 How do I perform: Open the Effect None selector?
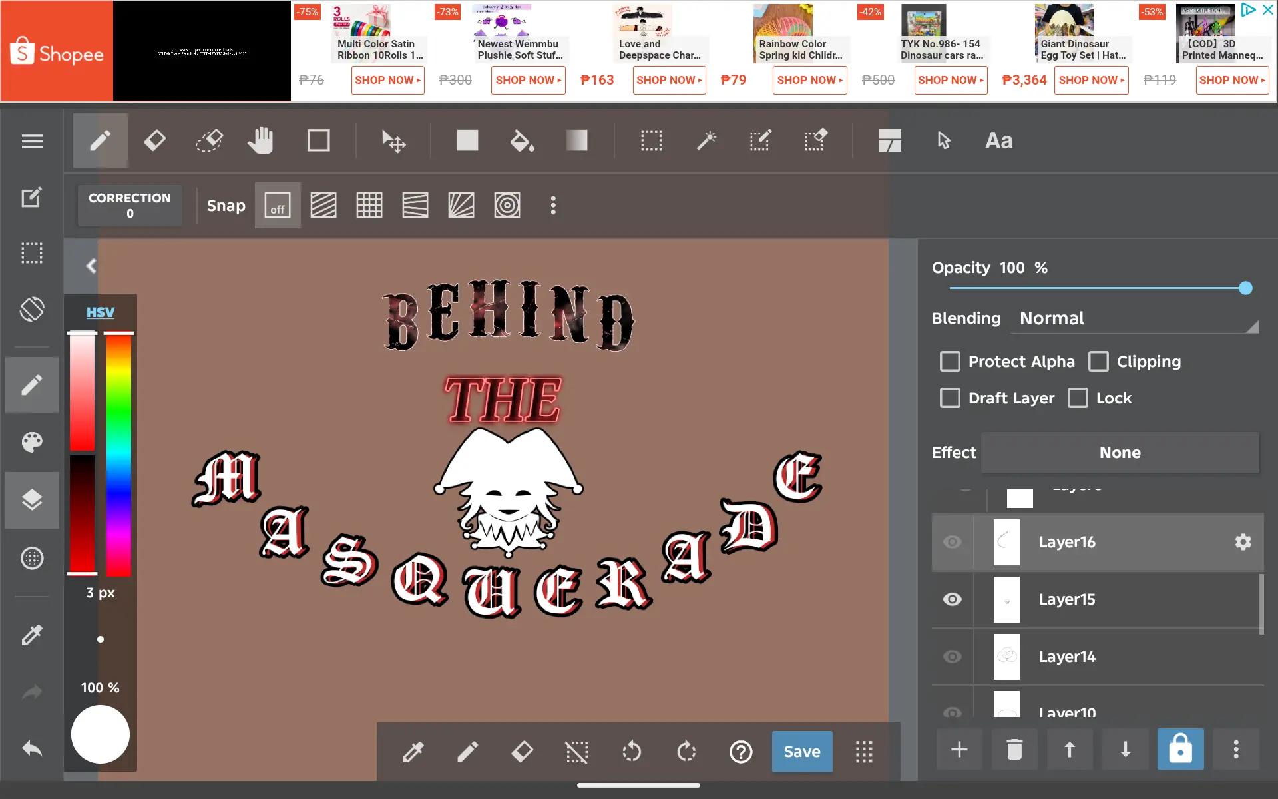coord(1120,453)
